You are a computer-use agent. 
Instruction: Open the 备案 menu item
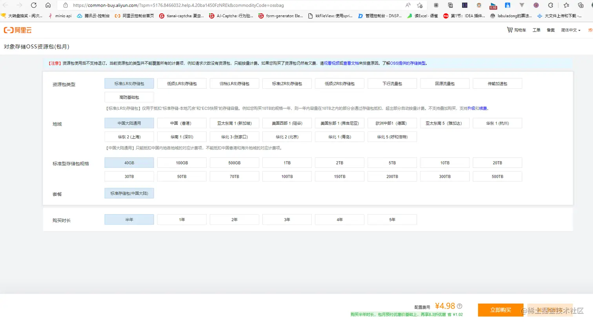click(551, 30)
